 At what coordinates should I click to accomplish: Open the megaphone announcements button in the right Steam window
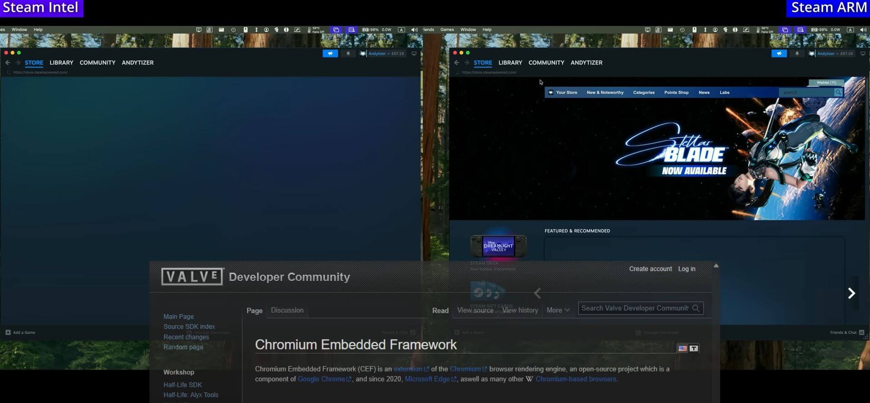pyautogui.click(x=779, y=54)
